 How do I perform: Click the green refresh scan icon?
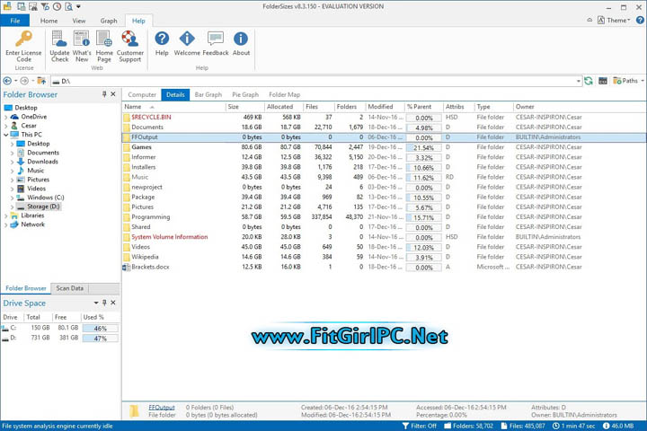click(x=589, y=81)
